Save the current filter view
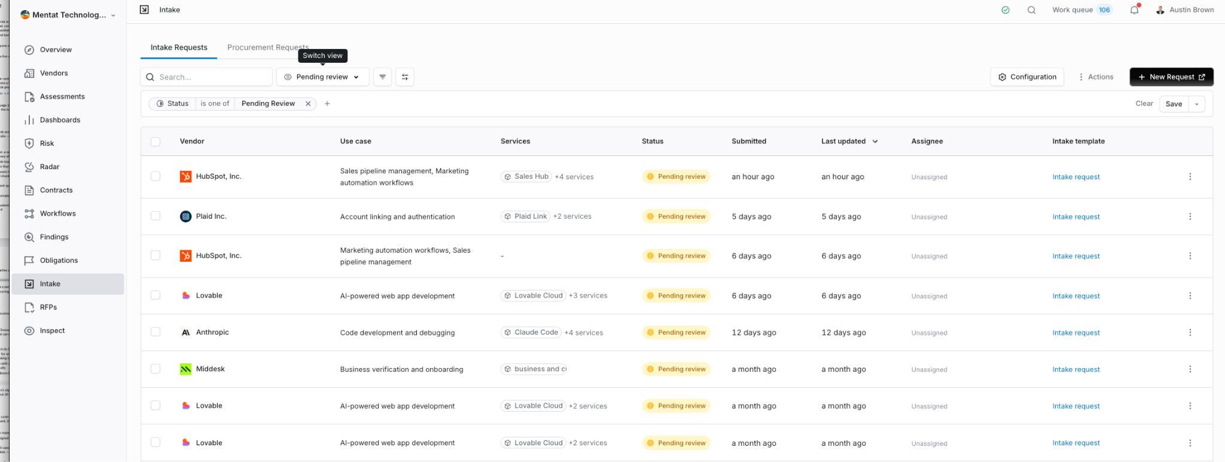The width and height of the screenshot is (1225, 462). click(x=1174, y=104)
